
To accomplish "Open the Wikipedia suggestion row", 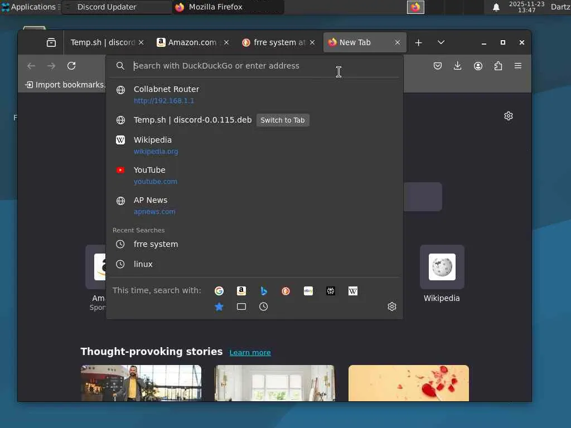I will tap(254, 145).
